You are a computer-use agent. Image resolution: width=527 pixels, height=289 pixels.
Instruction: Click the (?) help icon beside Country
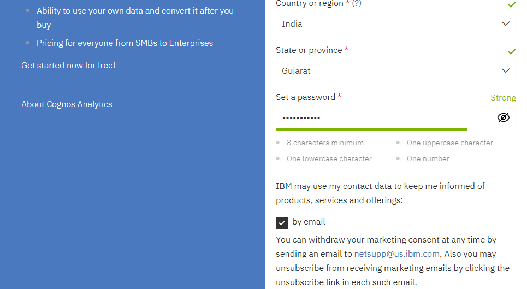pos(357,3)
